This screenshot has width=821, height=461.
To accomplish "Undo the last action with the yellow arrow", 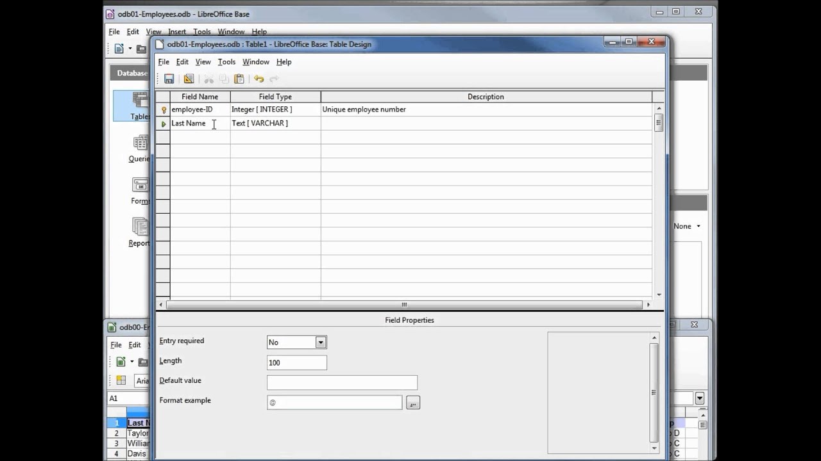I will pyautogui.click(x=258, y=79).
